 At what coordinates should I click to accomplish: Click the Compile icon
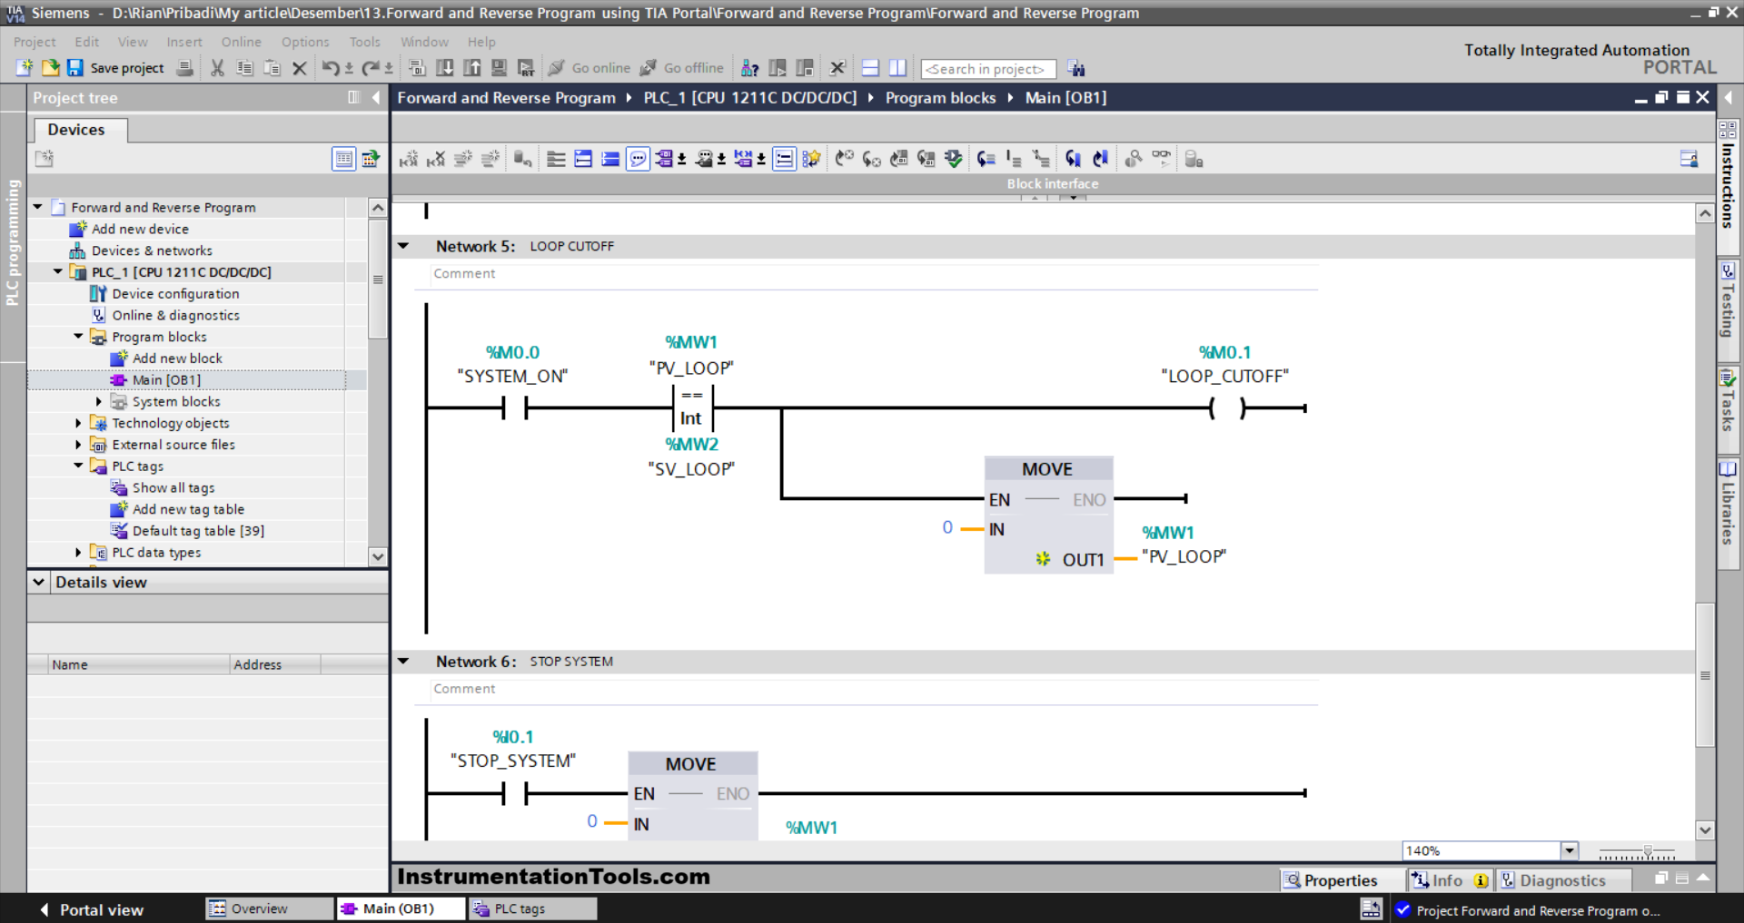point(417,68)
